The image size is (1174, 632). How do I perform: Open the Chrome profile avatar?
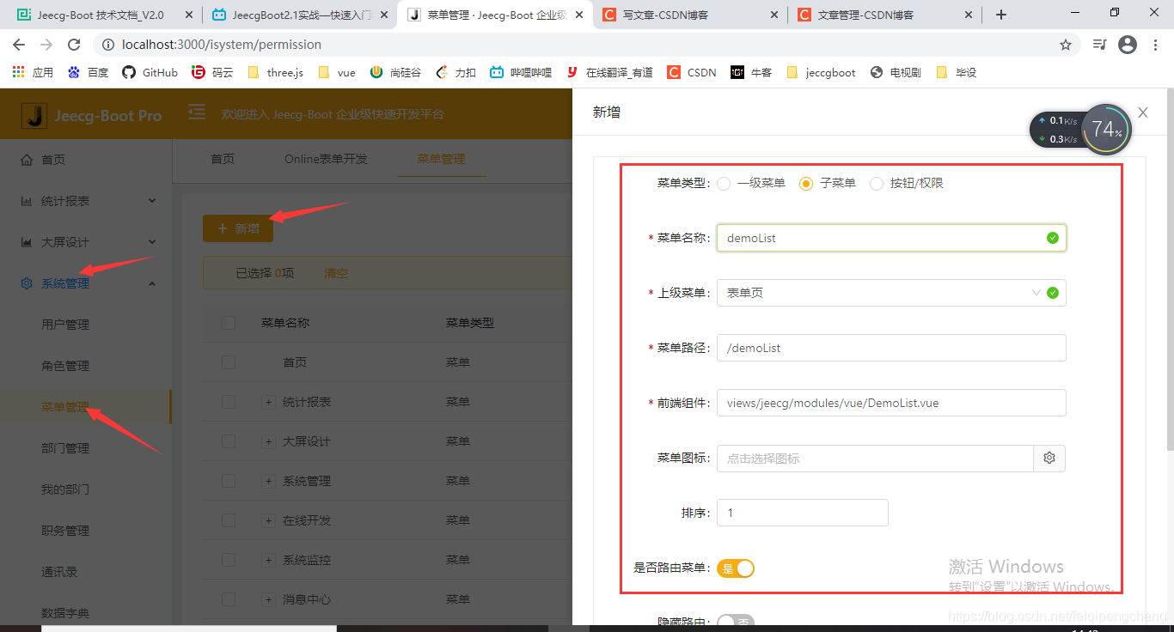tap(1128, 45)
